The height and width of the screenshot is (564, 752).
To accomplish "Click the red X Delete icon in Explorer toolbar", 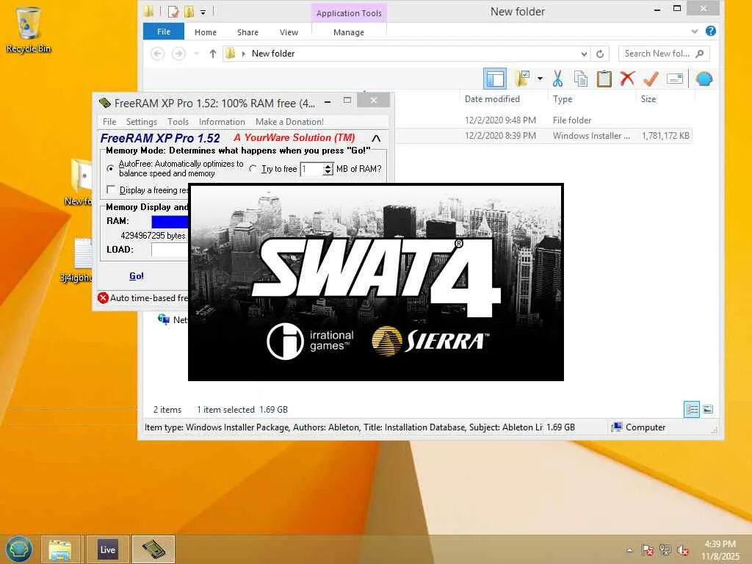I will (627, 78).
